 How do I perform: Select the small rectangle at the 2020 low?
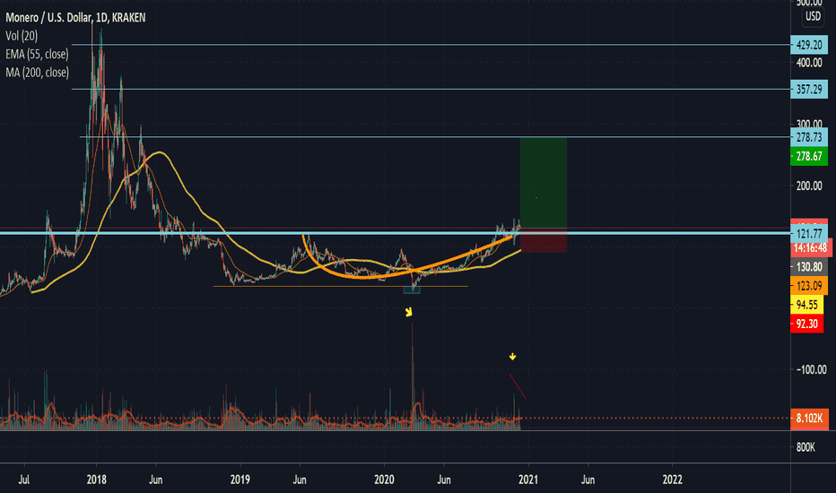(x=412, y=289)
